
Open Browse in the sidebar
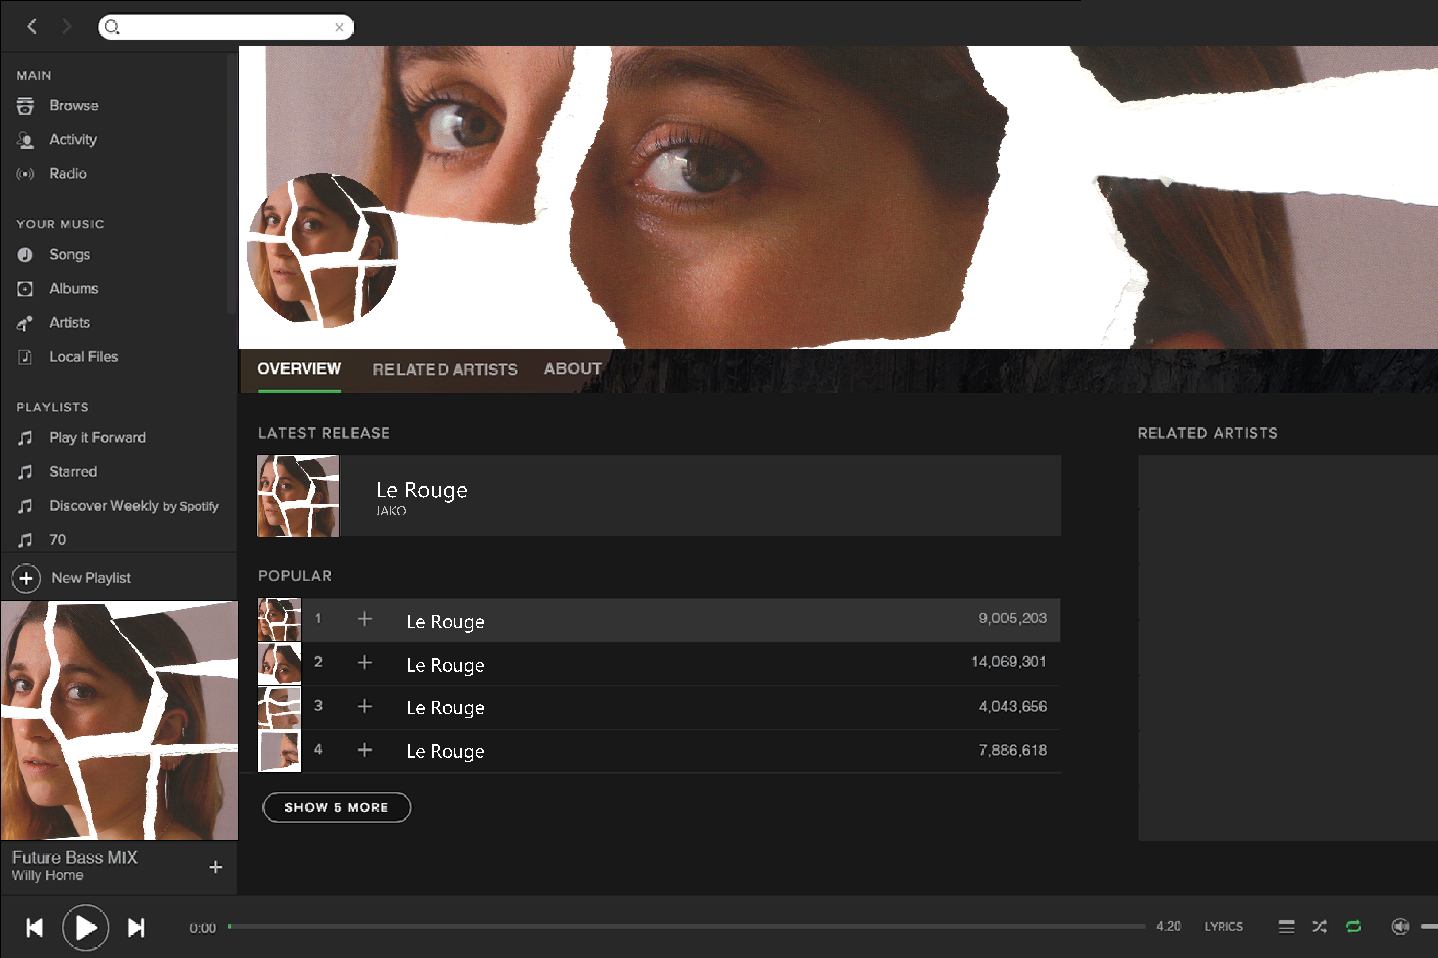coord(73,106)
